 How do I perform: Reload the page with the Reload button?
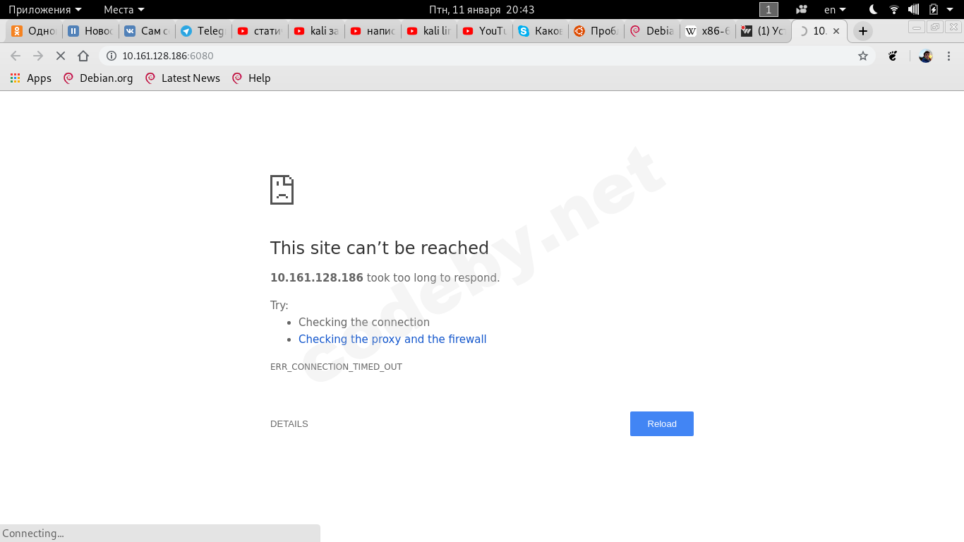(662, 424)
